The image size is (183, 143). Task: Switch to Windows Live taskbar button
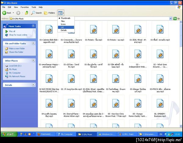coord(107,134)
